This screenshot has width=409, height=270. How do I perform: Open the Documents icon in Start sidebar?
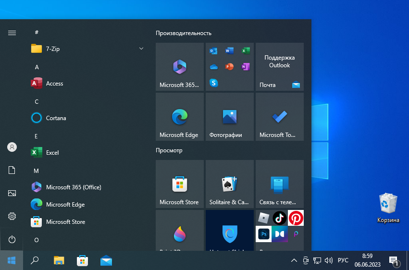tap(12, 170)
